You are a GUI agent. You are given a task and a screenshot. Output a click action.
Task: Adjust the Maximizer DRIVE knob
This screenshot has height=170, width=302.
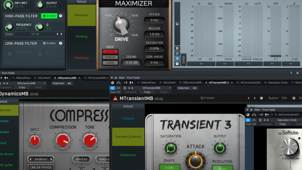121,25
